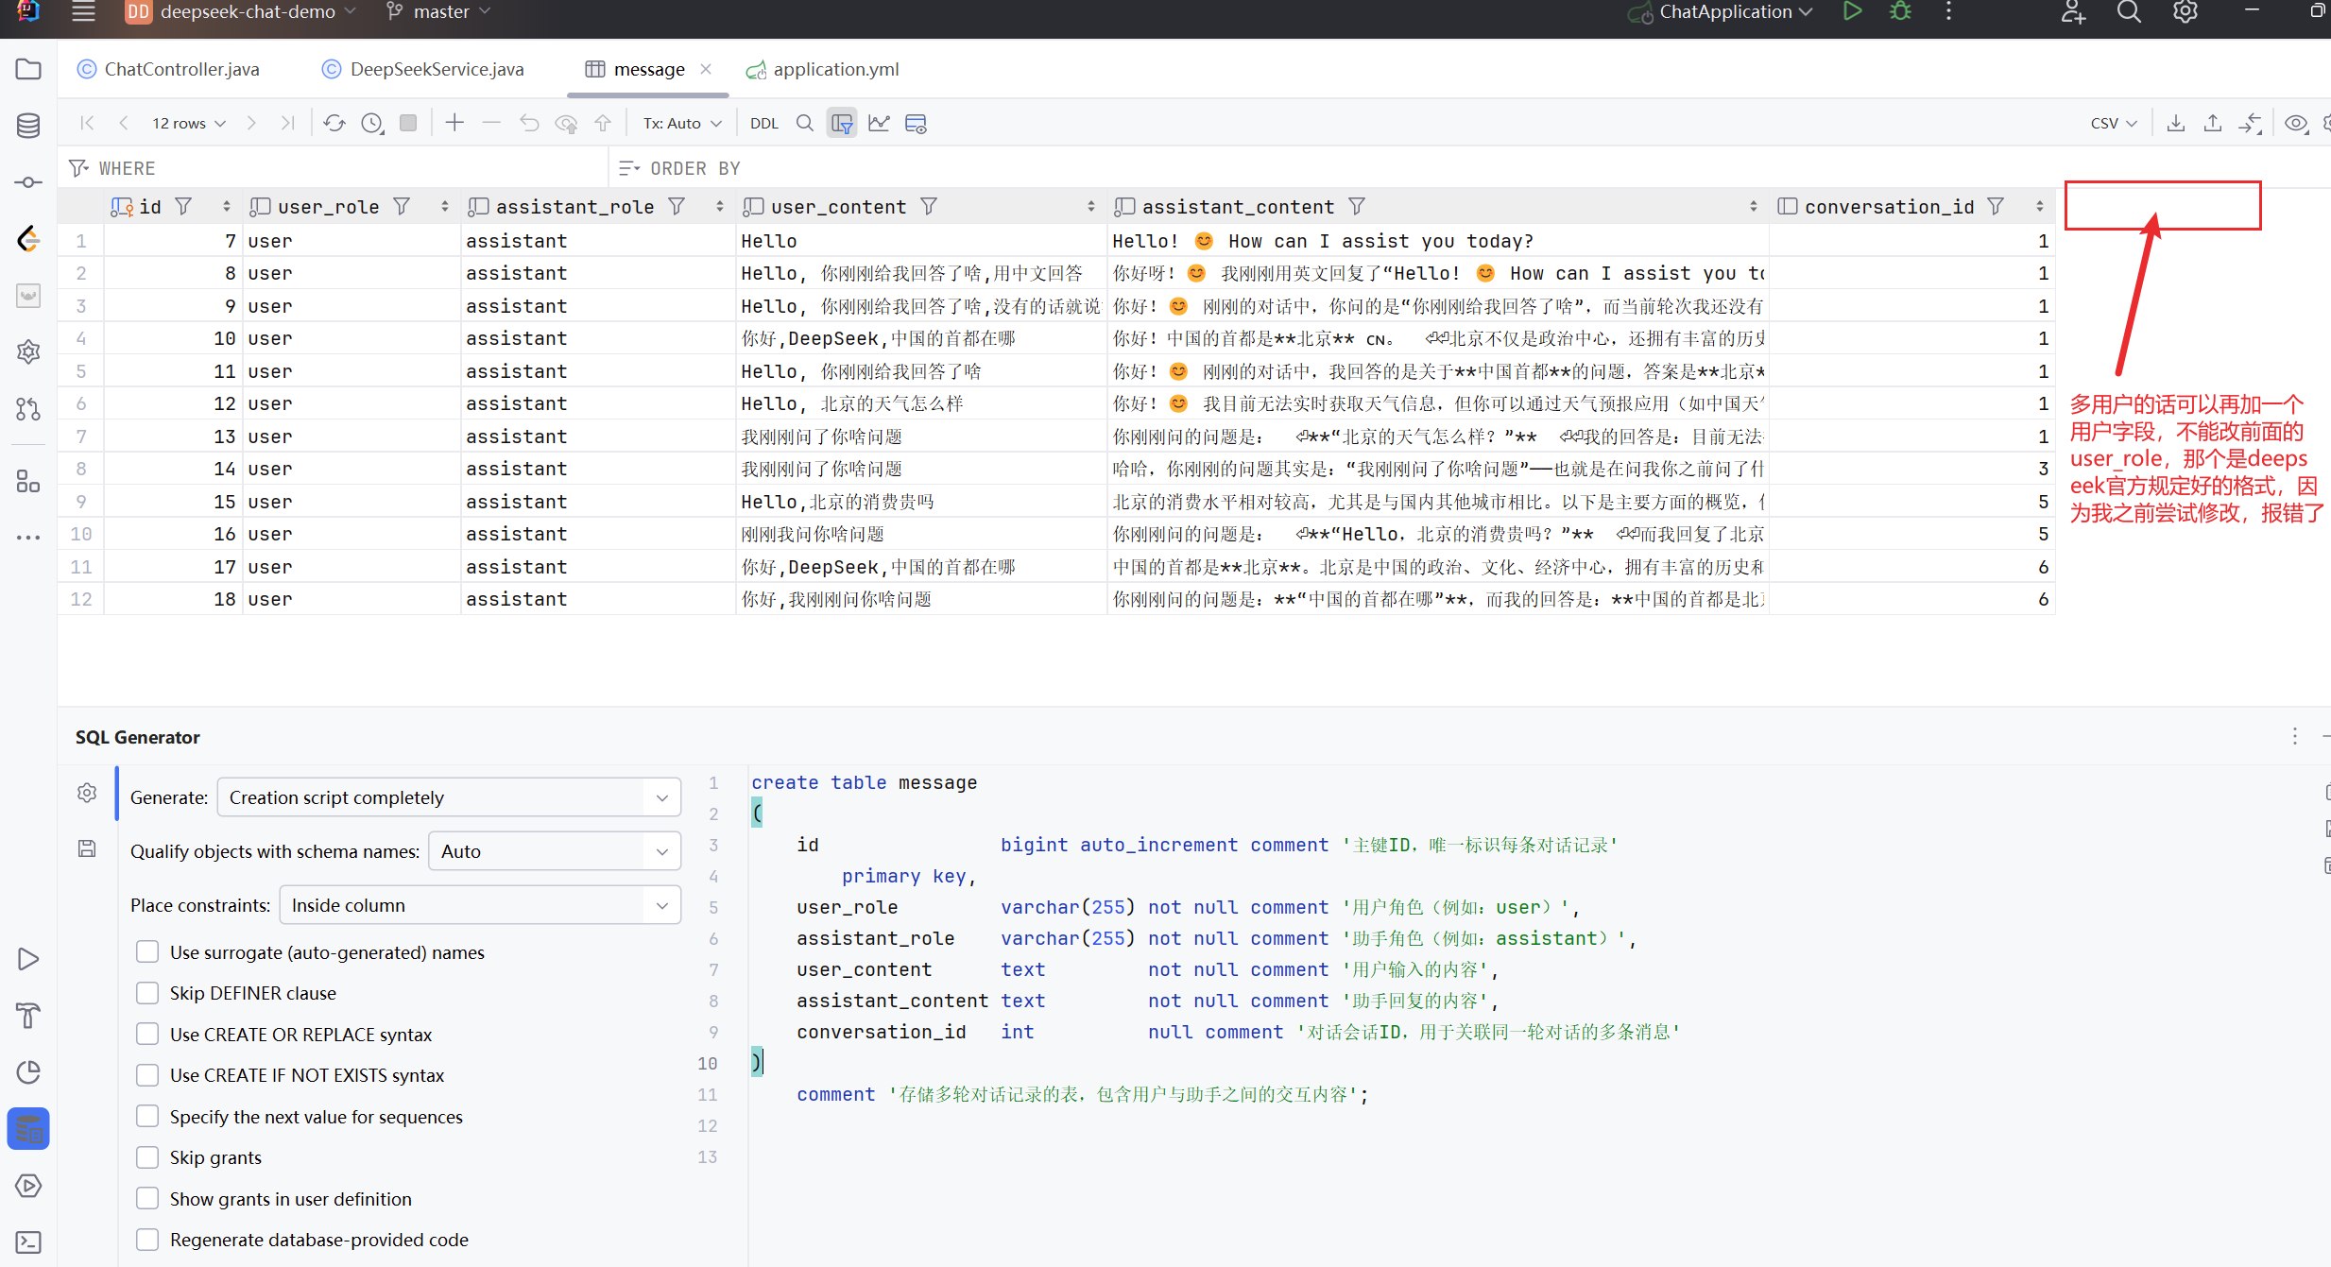Open the application.yml tab
Viewport: 2331px width, 1267px height.
point(835,69)
